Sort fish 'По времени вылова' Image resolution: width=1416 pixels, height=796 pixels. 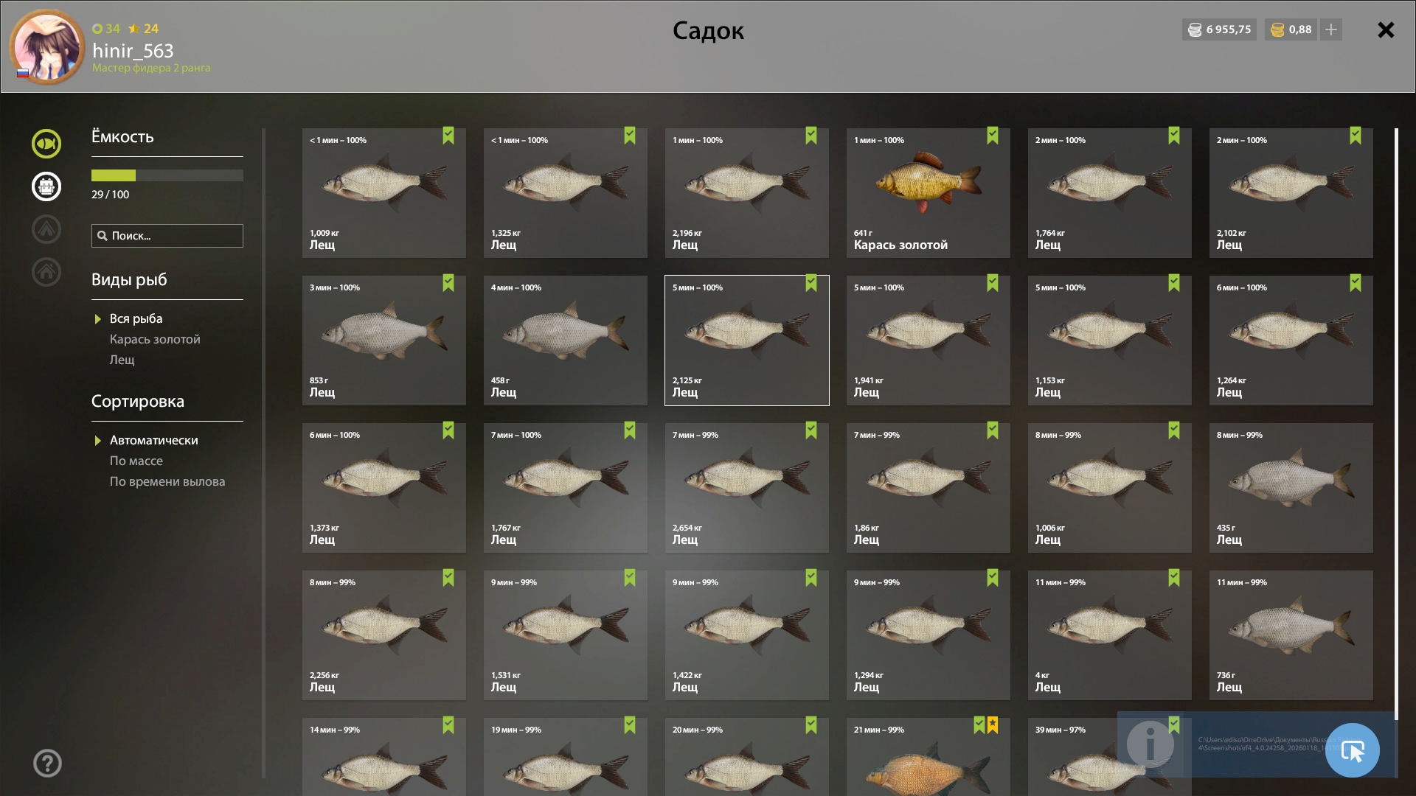click(x=167, y=481)
